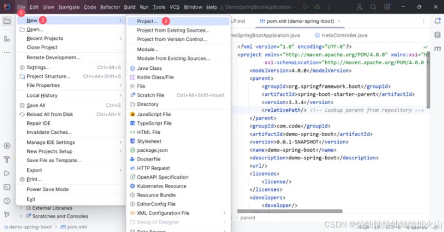Click the Run green play button
444x232 pixels.
[x=305, y=7]
